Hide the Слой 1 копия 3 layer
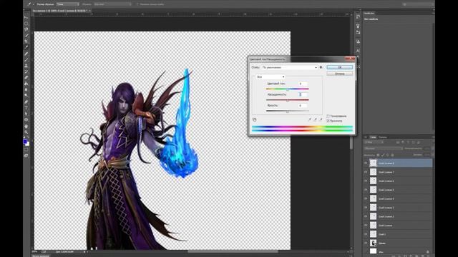The width and height of the screenshot is (458, 257). coord(366,208)
